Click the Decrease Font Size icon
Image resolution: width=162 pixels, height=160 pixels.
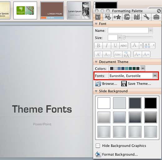tap(146, 54)
